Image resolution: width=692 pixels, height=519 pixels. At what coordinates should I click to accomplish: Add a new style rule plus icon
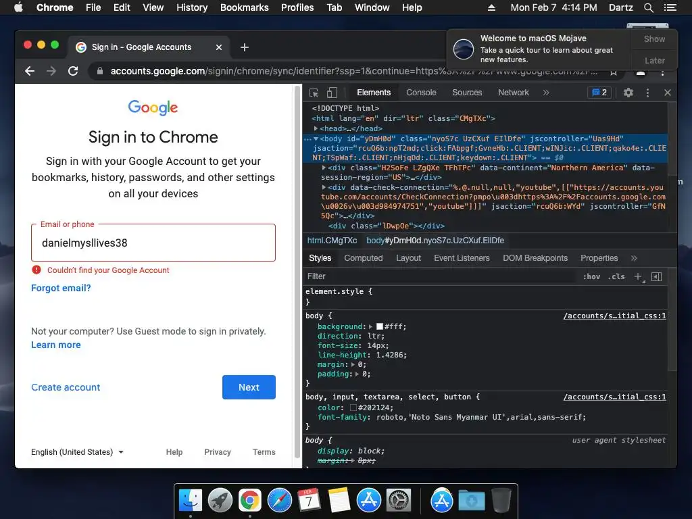pyautogui.click(x=638, y=276)
